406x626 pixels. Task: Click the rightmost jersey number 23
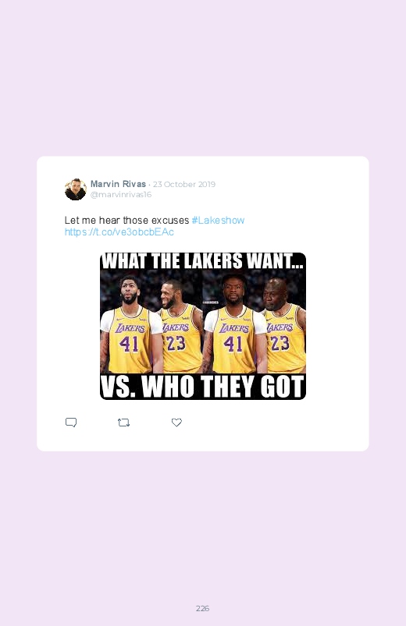[280, 343]
